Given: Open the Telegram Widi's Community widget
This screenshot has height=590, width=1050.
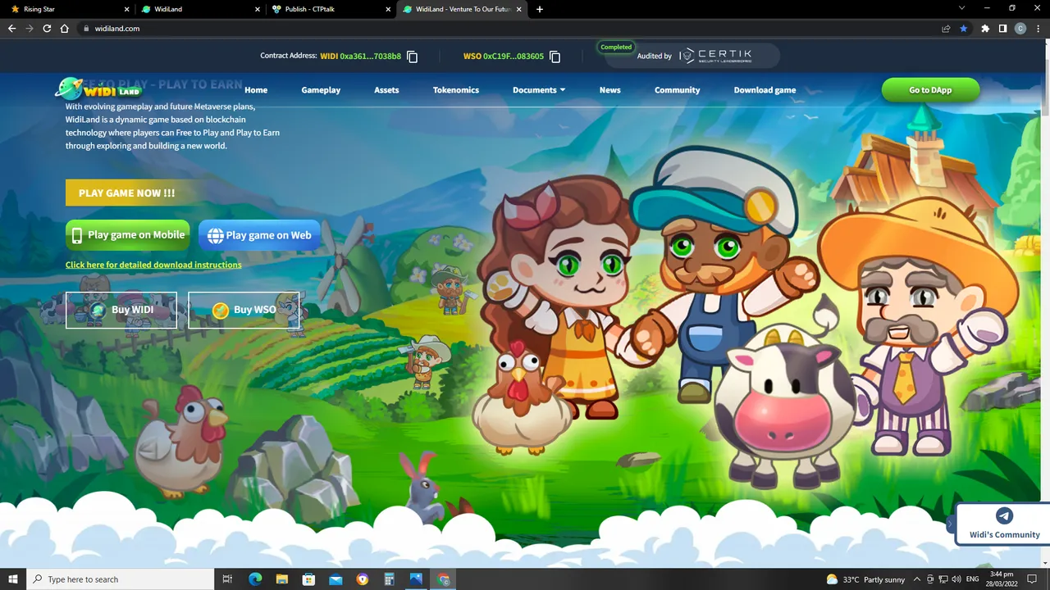Looking at the screenshot, I should 1004,524.
